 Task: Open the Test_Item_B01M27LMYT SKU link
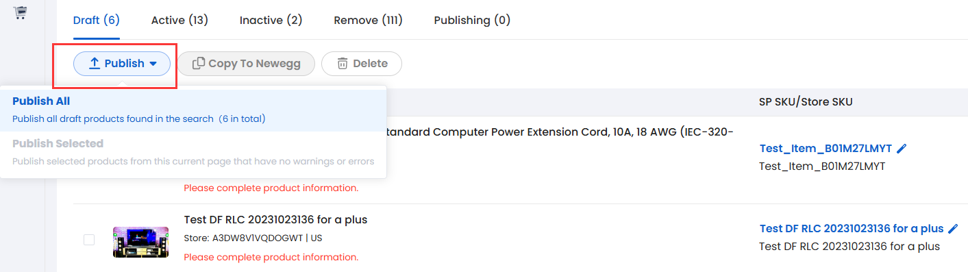click(x=826, y=148)
